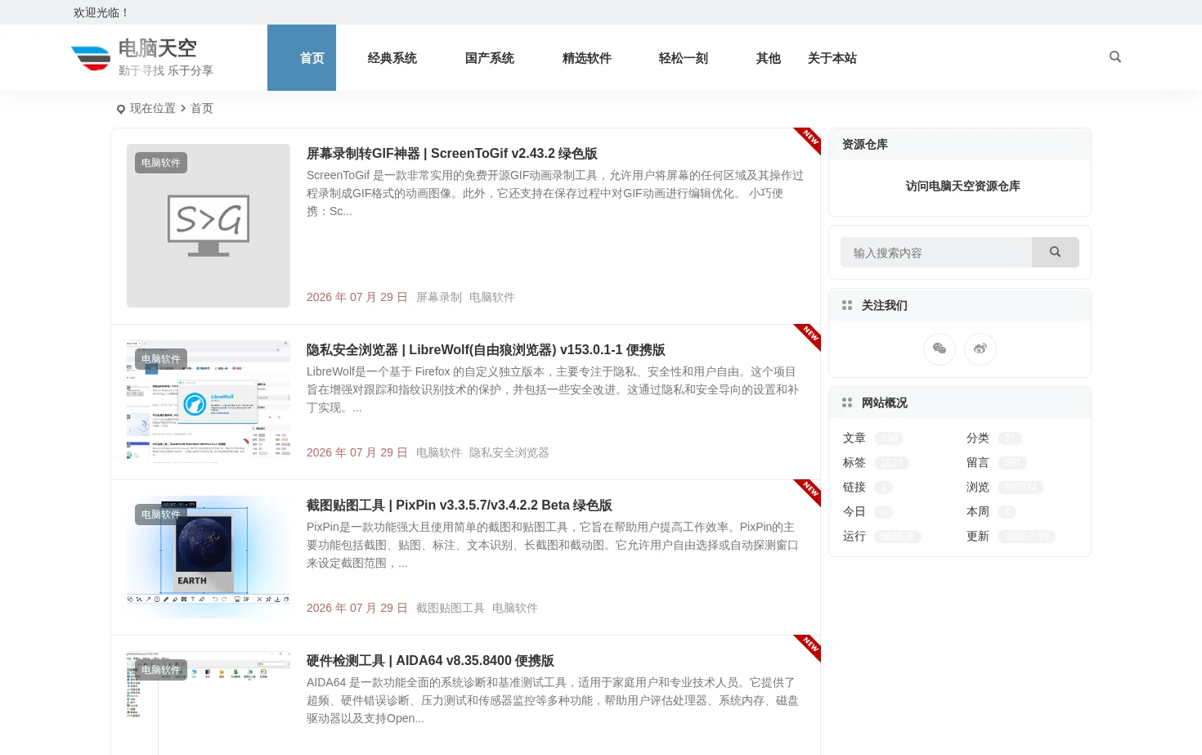Select the 隐私安全浏览器 tag link

(x=509, y=453)
